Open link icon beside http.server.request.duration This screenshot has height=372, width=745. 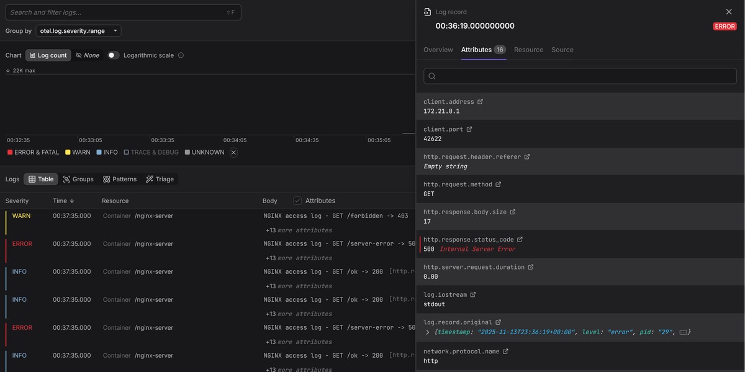(531, 267)
